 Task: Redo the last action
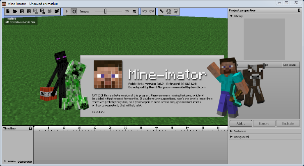152,12
